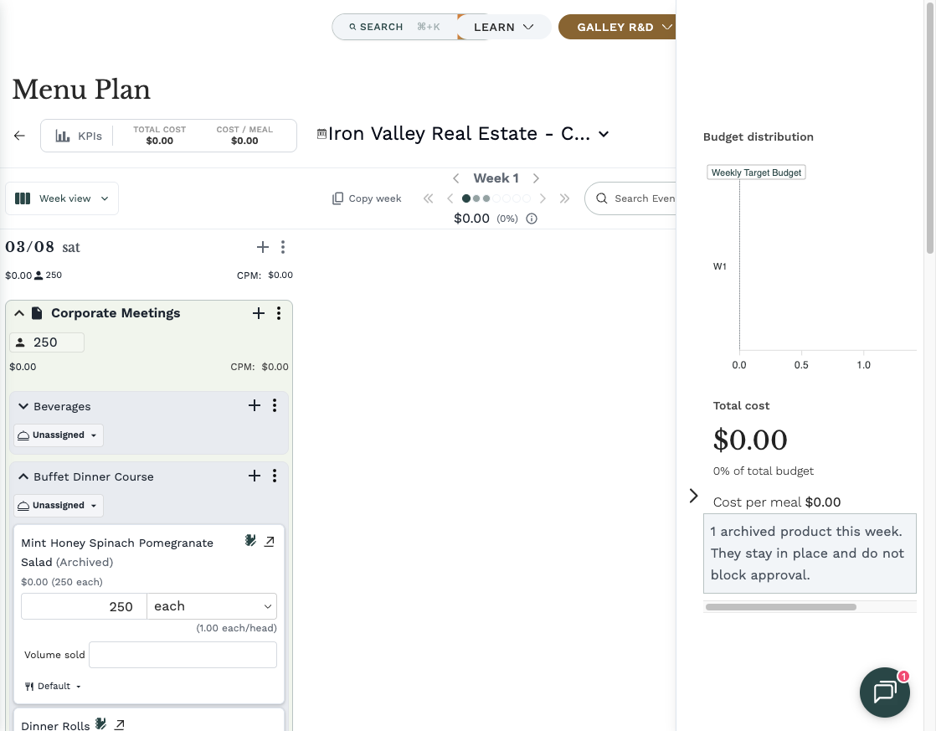
Task: Edit the 250 headcount field
Action: 47,342
